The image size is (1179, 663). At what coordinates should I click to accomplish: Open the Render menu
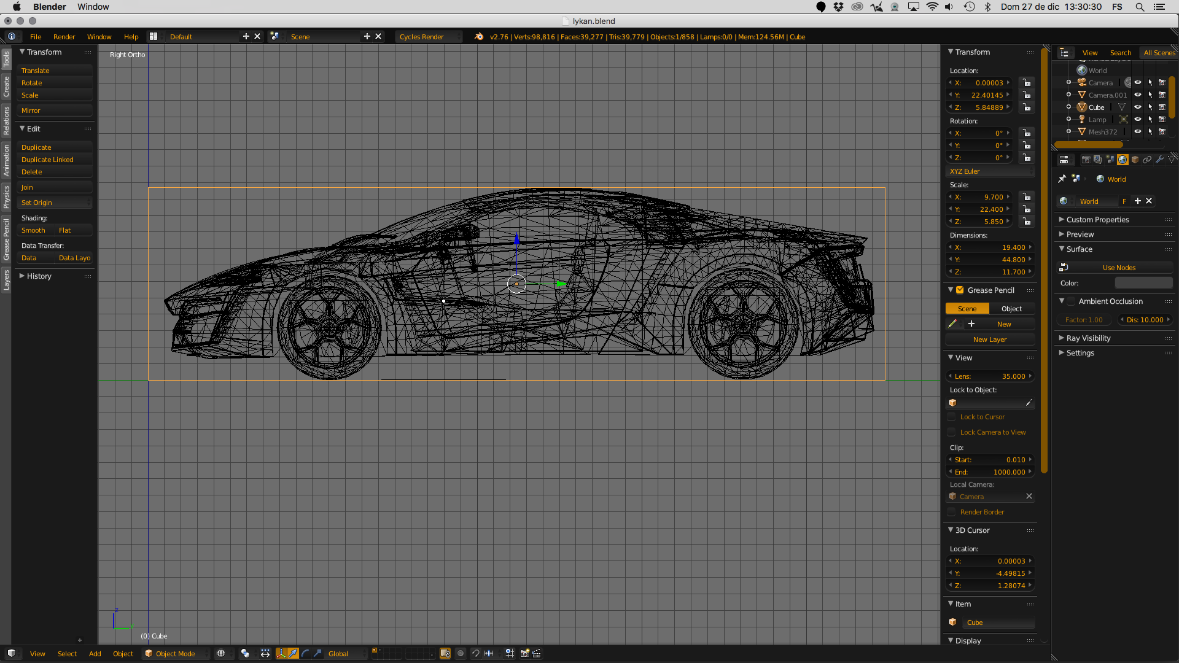coord(64,37)
